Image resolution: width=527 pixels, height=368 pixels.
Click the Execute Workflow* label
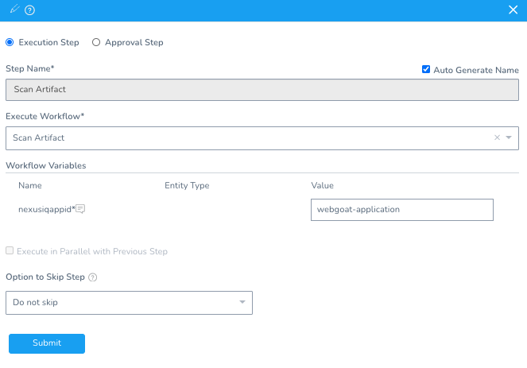(x=45, y=116)
